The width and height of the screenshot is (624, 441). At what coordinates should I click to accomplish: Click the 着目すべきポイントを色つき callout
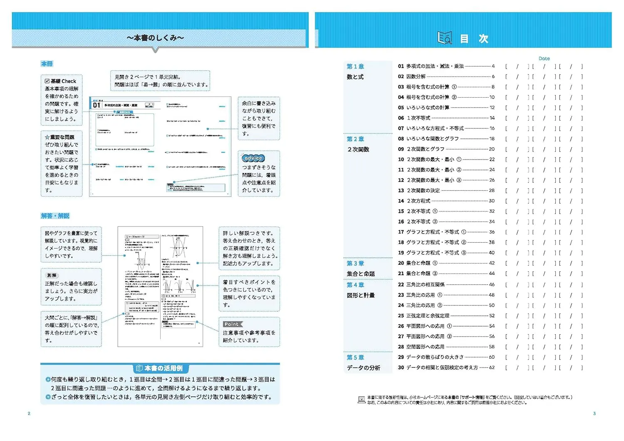click(249, 293)
